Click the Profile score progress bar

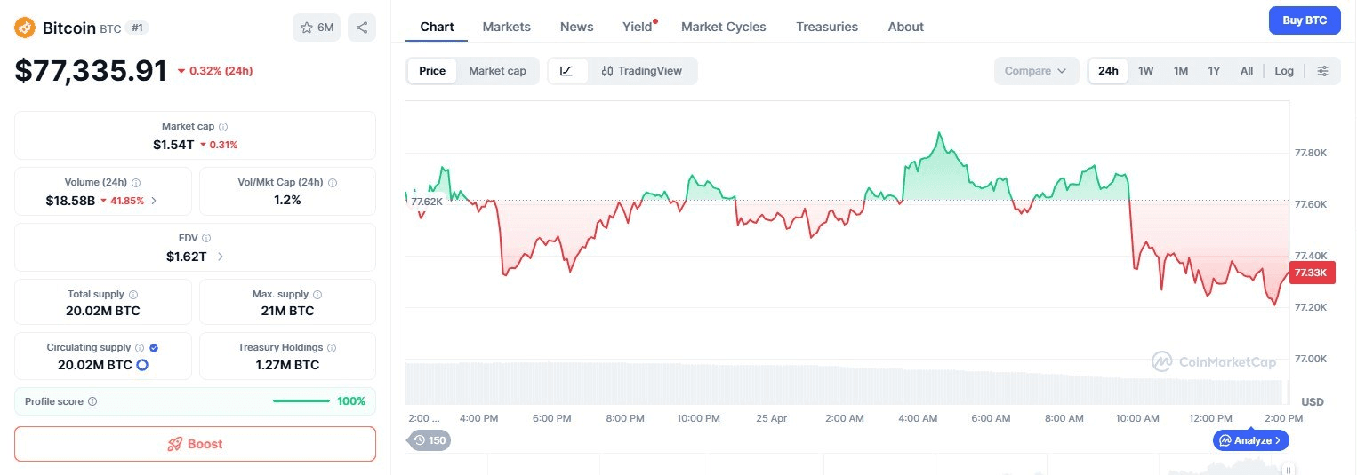point(301,401)
